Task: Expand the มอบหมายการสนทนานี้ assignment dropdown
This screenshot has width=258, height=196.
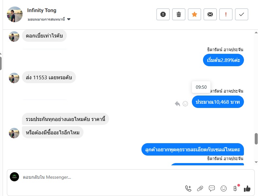Action: coord(69,19)
